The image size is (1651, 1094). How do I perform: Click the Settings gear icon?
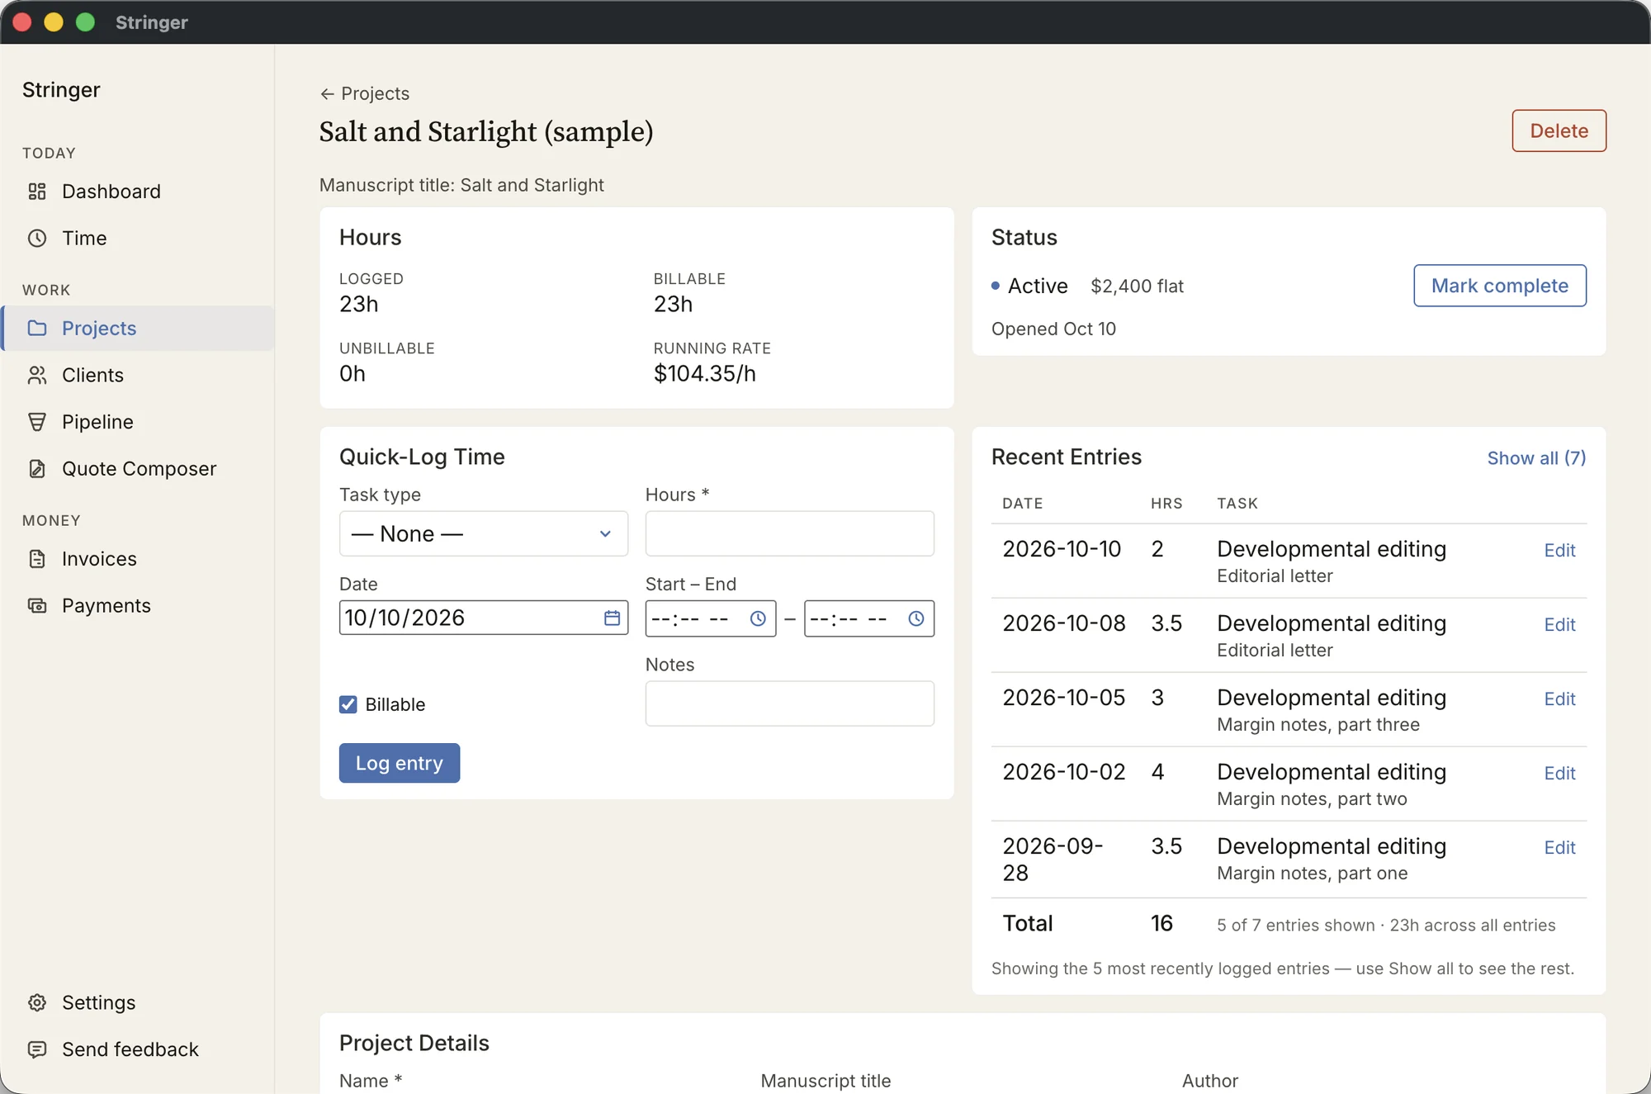point(37,1002)
